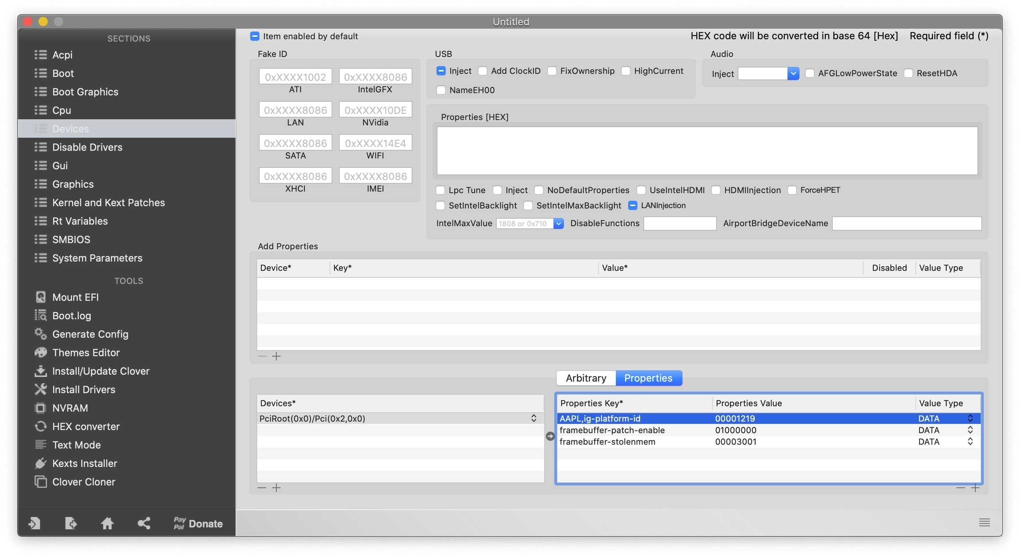Click the Generate Config gears icon
This screenshot has height=557, width=1020.
[x=41, y=334]
